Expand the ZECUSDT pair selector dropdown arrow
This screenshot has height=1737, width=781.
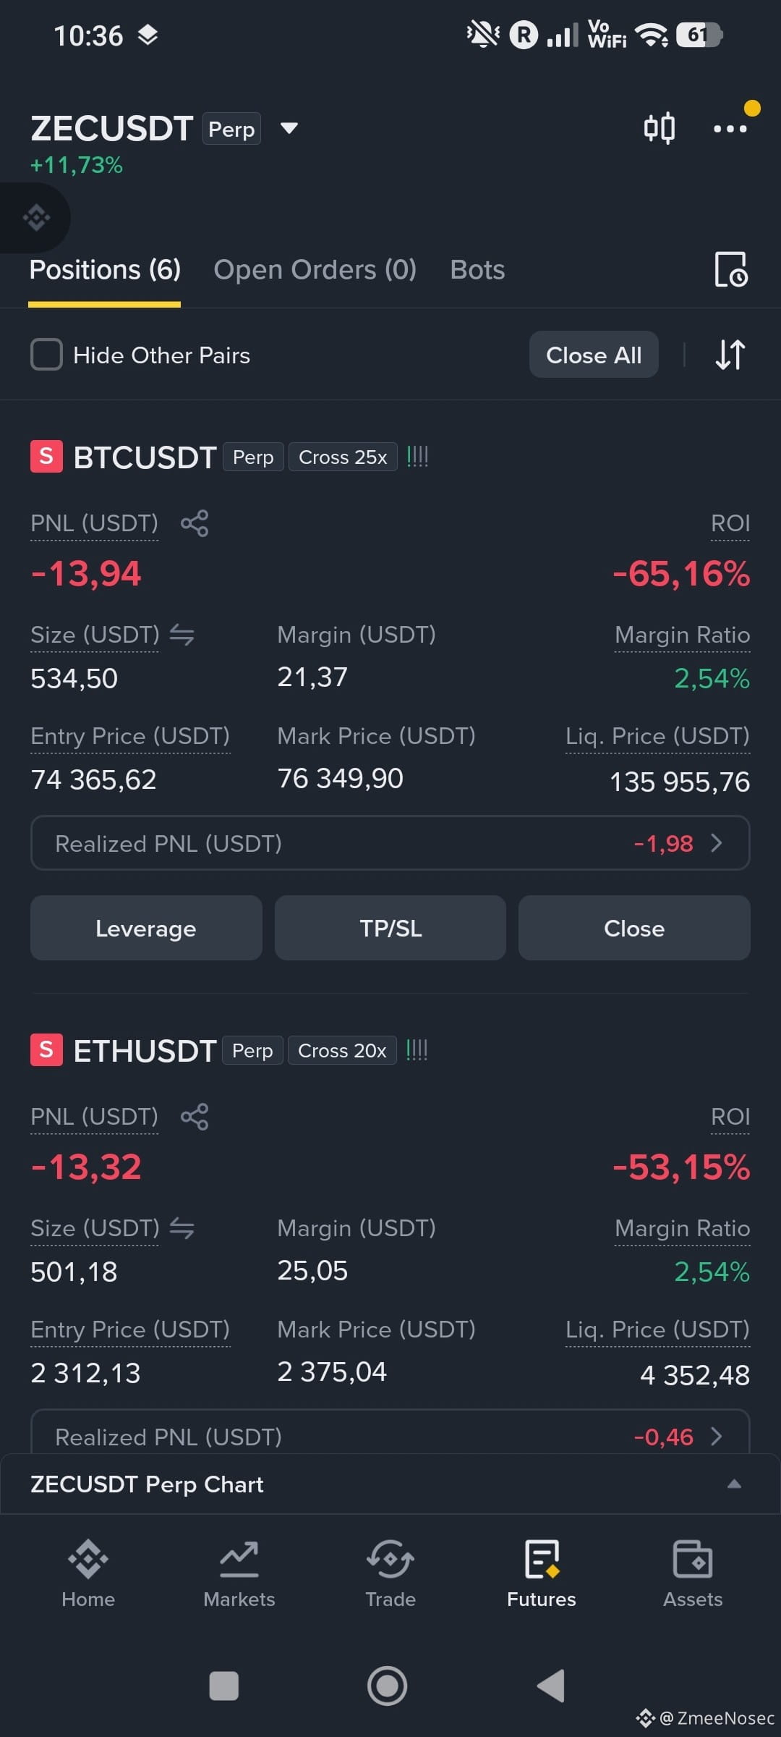pyautogui.click(x=289, y=129)
